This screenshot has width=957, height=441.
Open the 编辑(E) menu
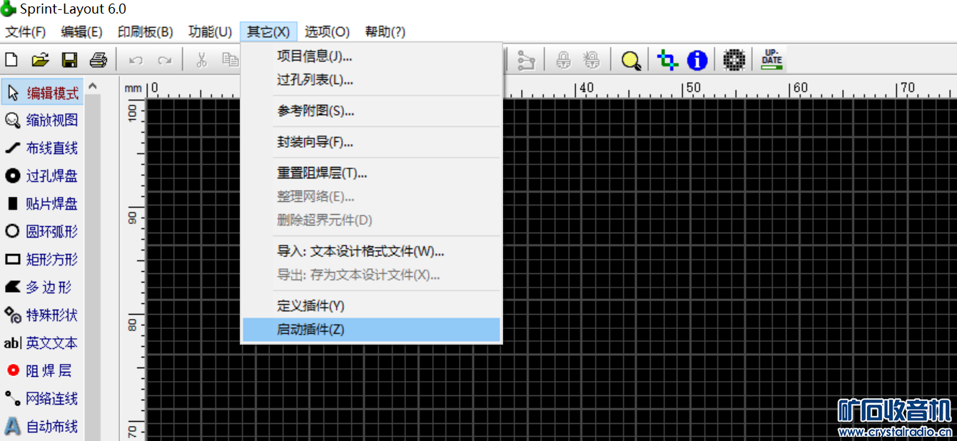82,31
